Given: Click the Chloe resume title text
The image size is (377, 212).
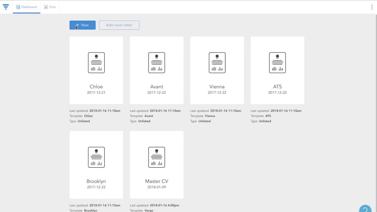Looking at the screenshot, I should [x=96, y=87].
